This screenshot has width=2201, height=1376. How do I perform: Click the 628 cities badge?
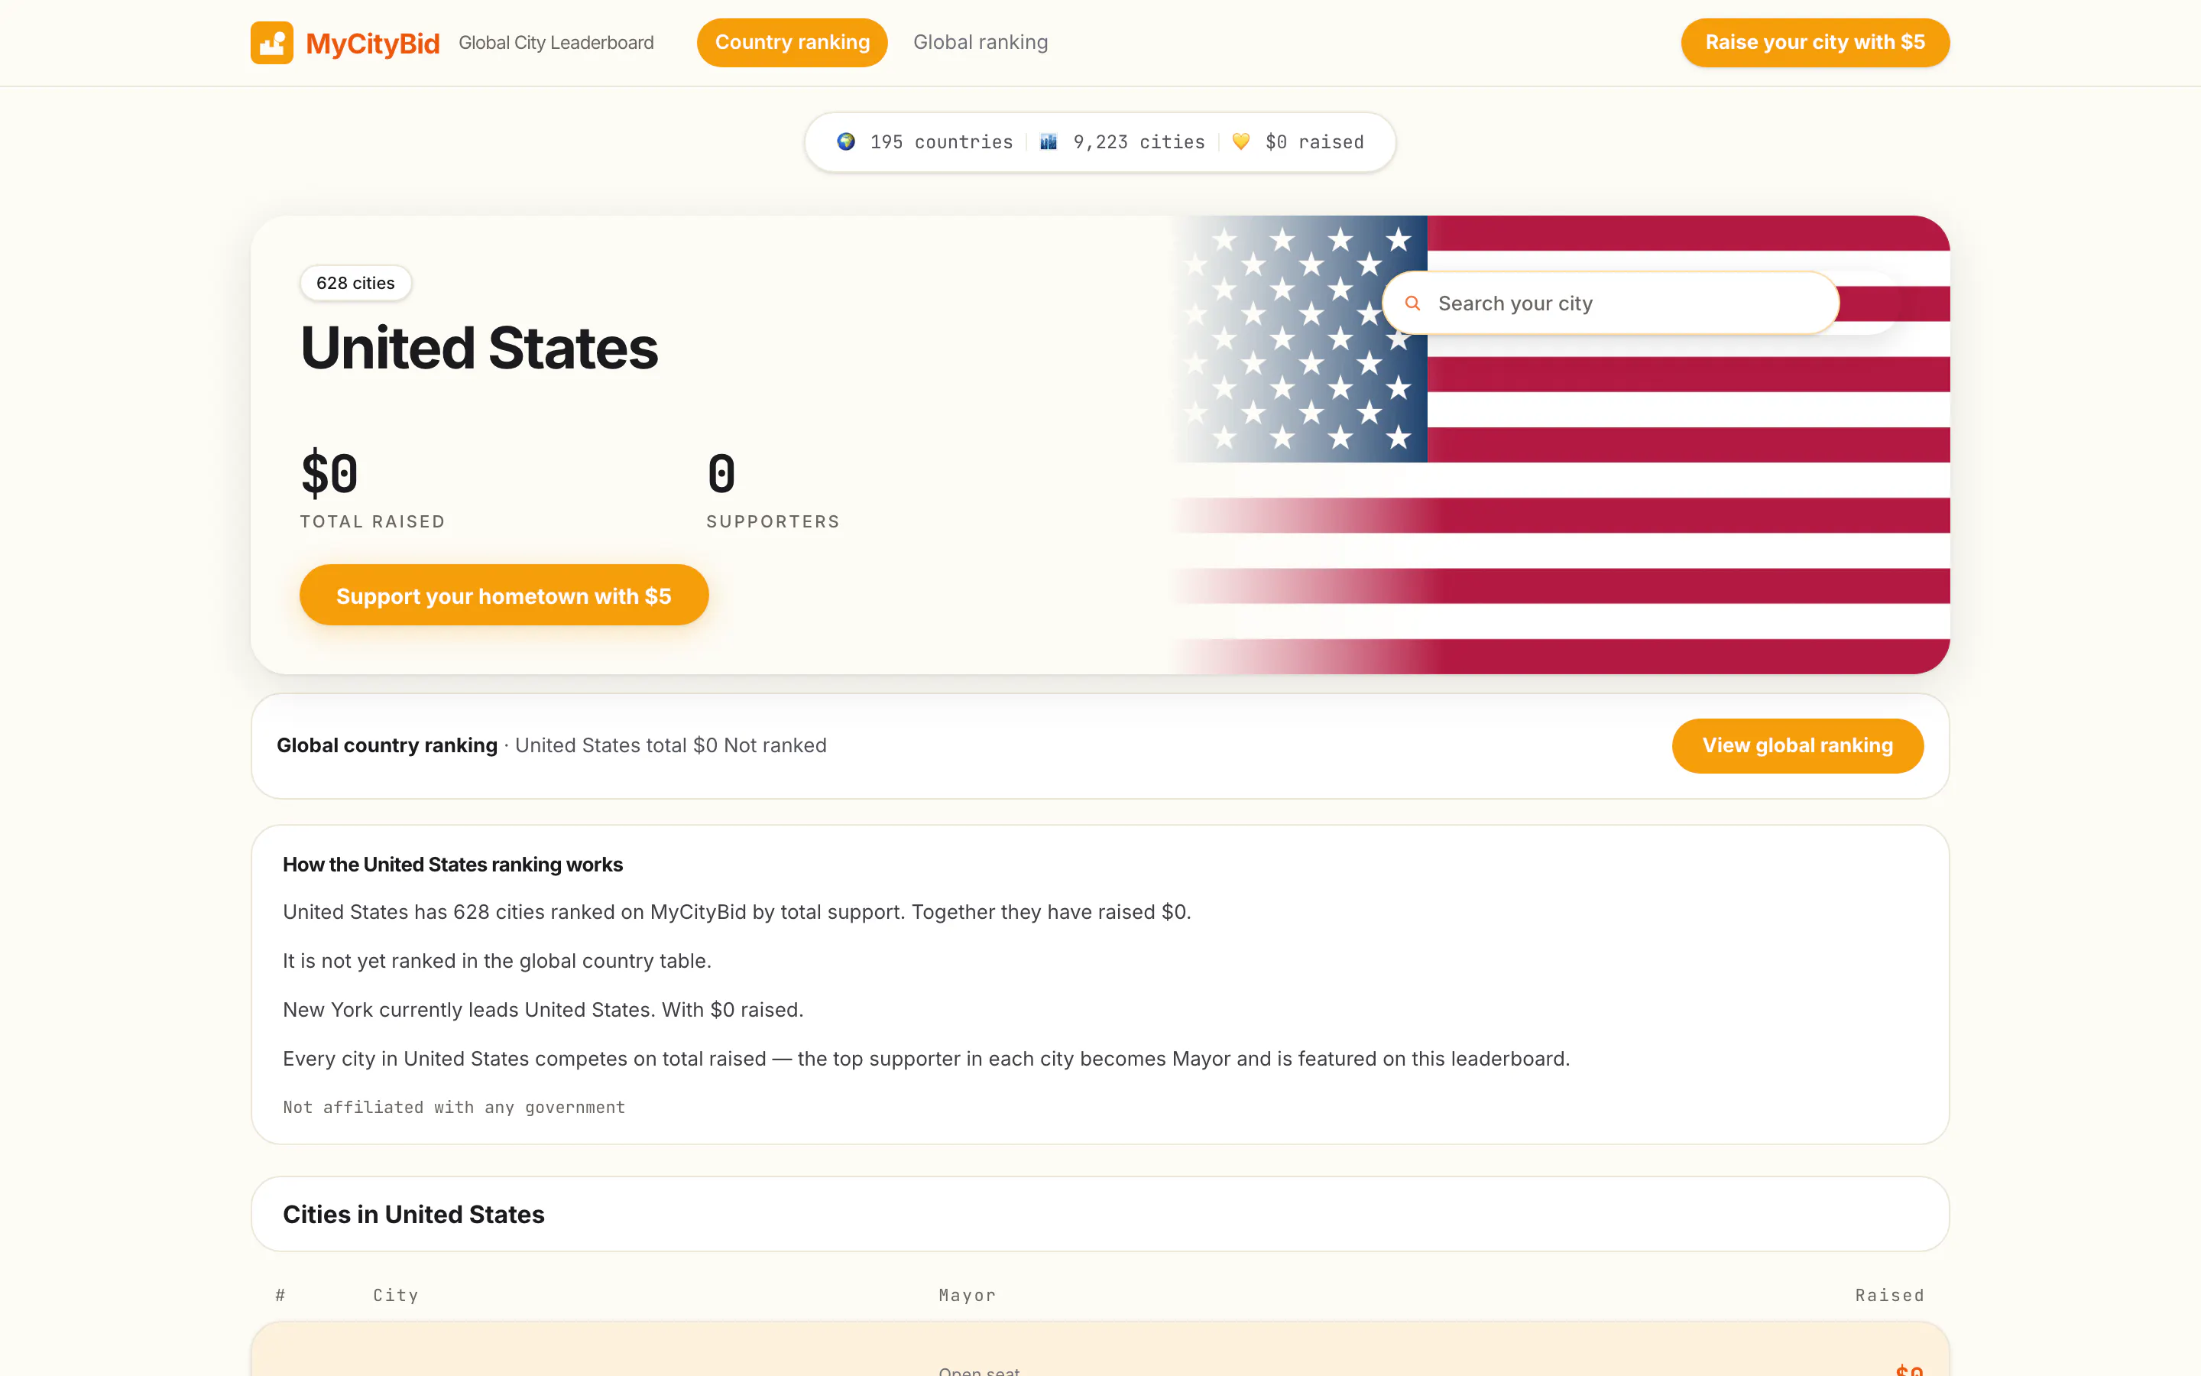click(355, 283)
